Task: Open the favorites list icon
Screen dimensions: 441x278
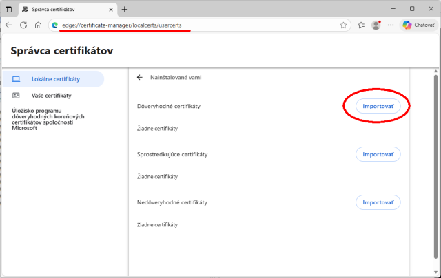Action: click(361, 25)
